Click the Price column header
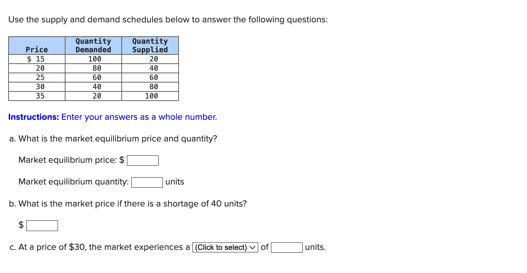This screenshot has width=527, height=273. pos(37,49)
